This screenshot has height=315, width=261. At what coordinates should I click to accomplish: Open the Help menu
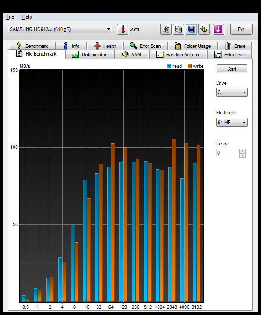[27, 17]
